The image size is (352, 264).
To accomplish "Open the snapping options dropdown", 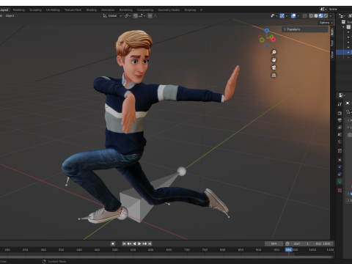I will point(142,15).
